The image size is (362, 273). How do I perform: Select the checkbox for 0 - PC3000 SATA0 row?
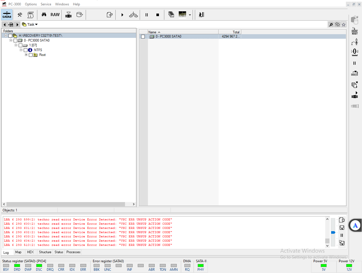[x=143, y=36]
